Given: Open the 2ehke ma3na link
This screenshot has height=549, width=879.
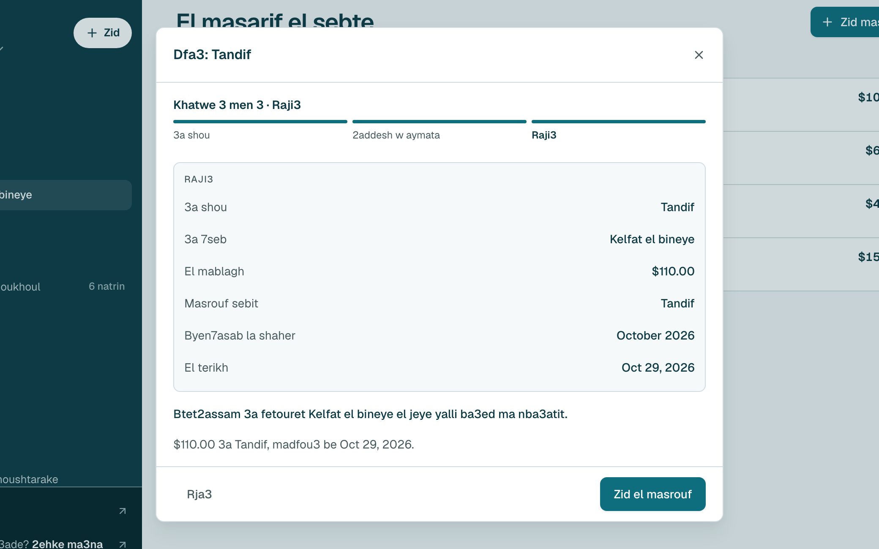Looking at the screenshot, I should pos(67,544).
